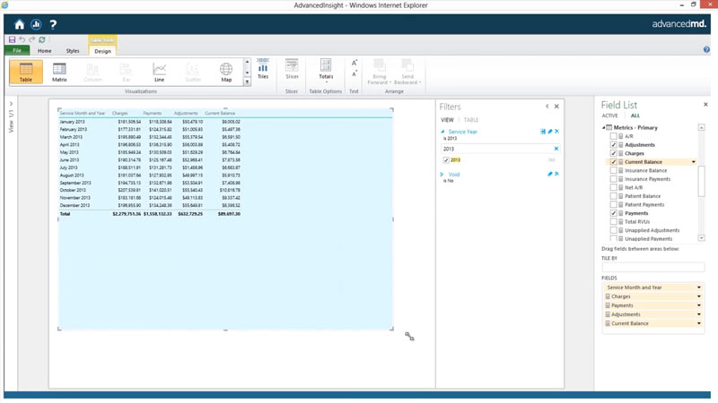Switch to the Home ribbon tab
718x403 pixels.
point(44,51)
